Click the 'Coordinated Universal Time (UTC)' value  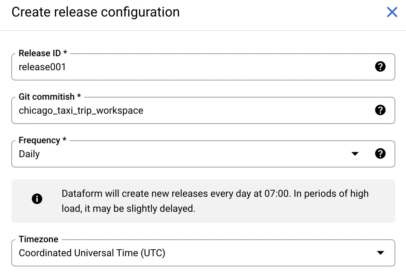[x=92, y=253]
